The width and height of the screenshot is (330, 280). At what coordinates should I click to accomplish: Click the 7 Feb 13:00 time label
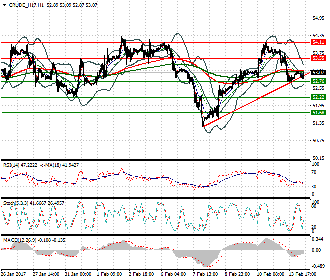[x=205, y=274]
